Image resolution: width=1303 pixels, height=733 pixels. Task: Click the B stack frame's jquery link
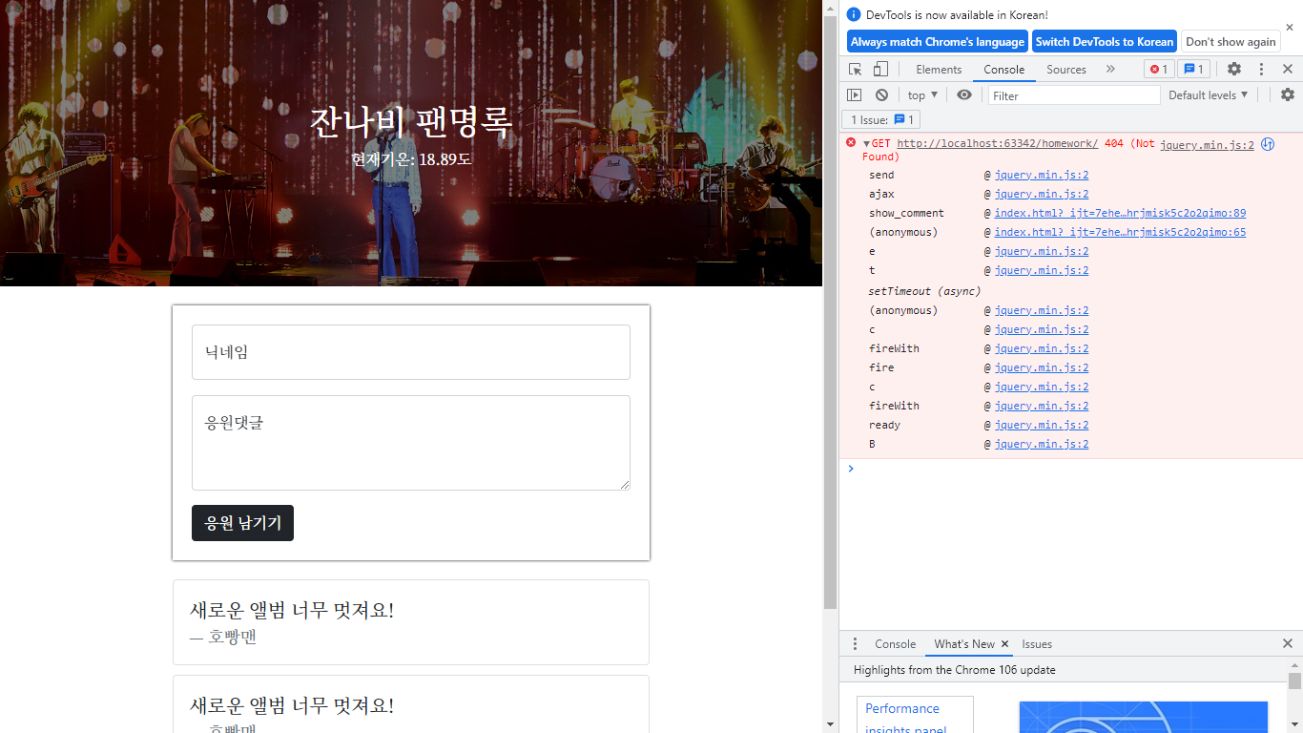[1042, 444]
